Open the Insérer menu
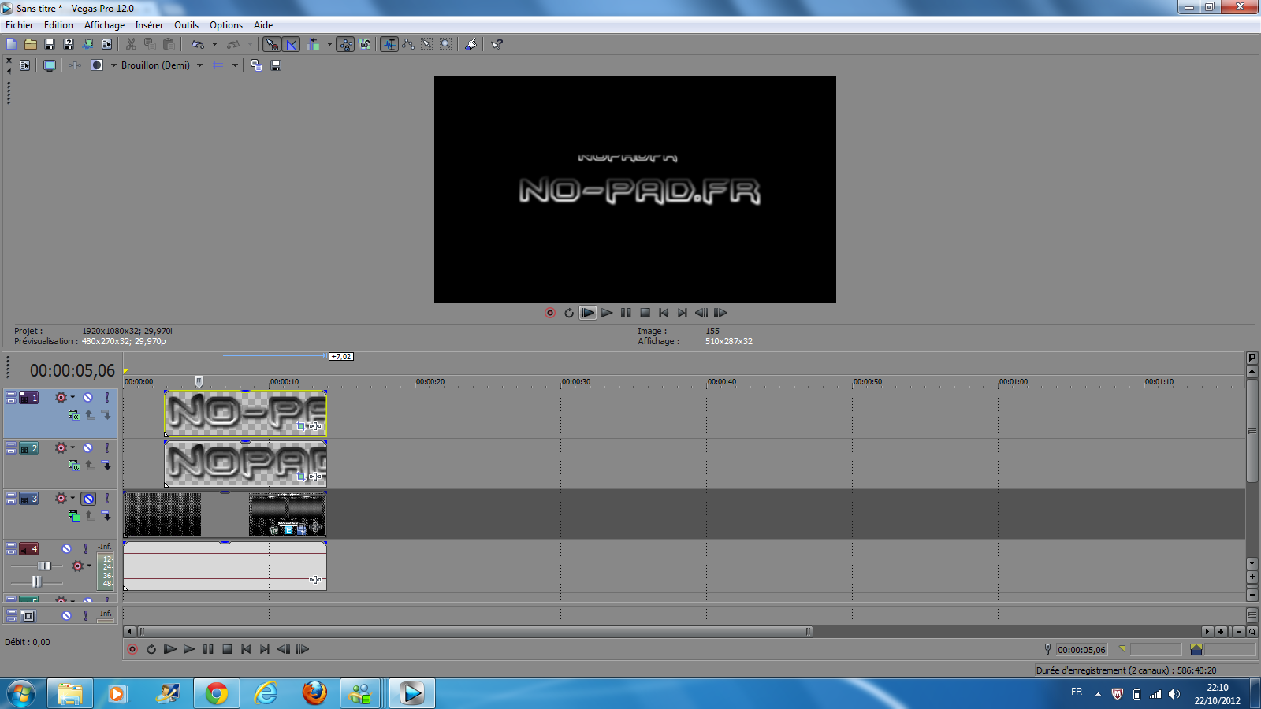The image size is (1261, 709). click(x=148, y=25)
